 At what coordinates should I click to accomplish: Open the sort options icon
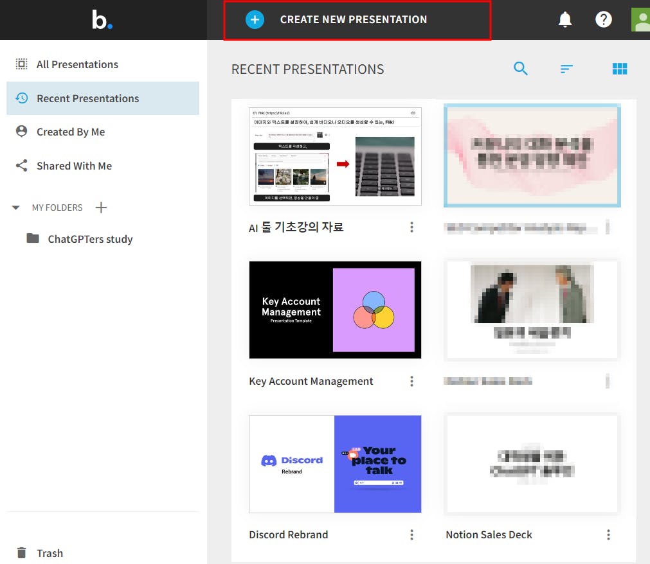(x=566, y=69)
